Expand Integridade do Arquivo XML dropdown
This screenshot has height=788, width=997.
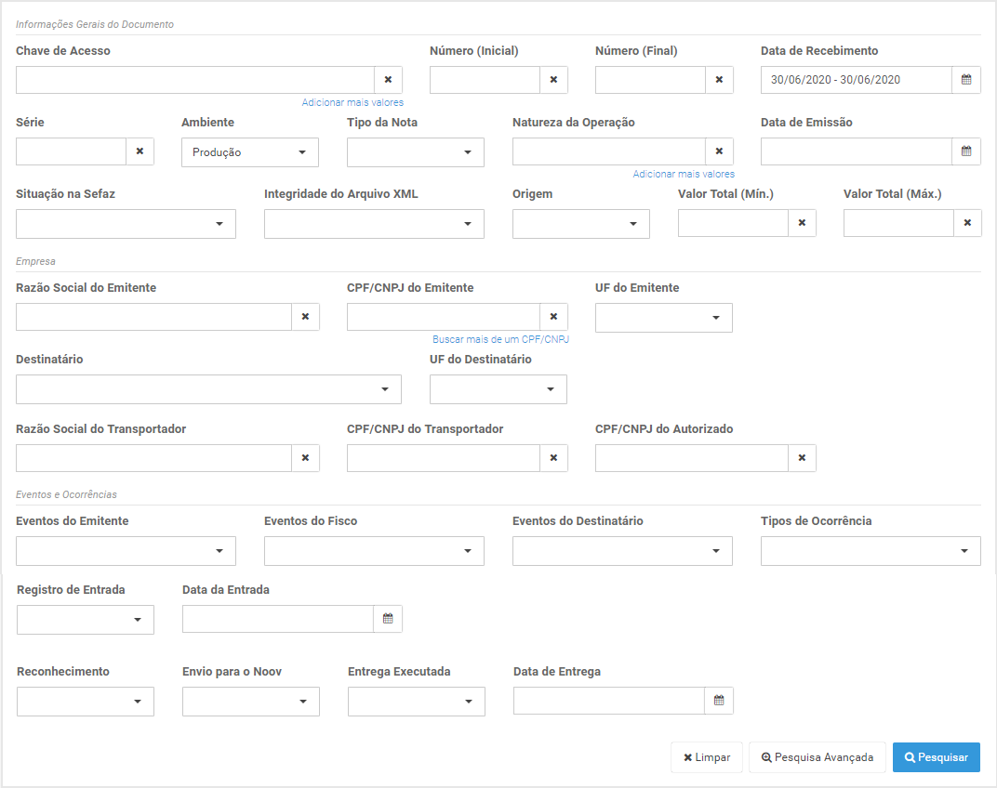374,224
